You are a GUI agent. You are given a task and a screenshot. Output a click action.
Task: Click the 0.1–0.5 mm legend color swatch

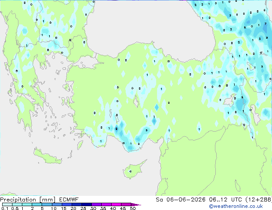click(x=7, y=204)
